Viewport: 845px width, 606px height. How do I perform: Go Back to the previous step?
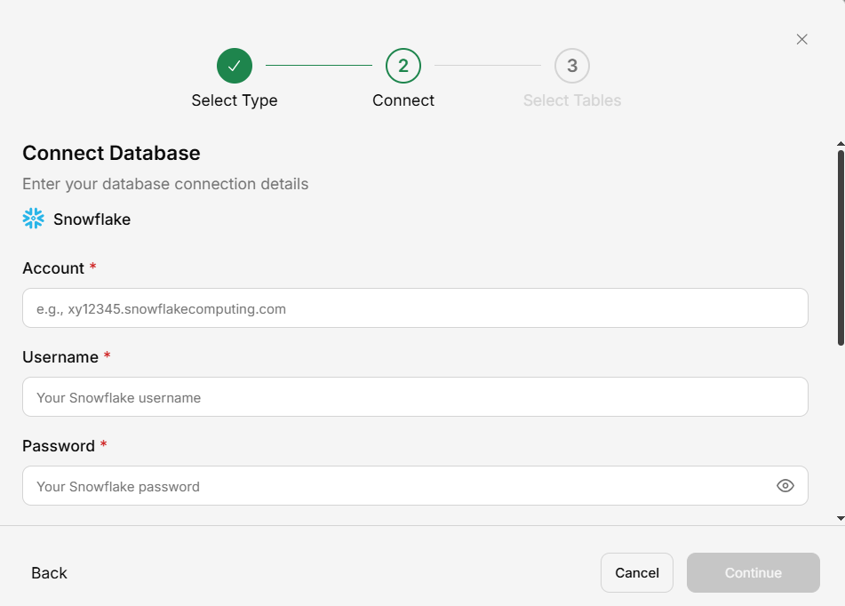[x=49, y=573]
